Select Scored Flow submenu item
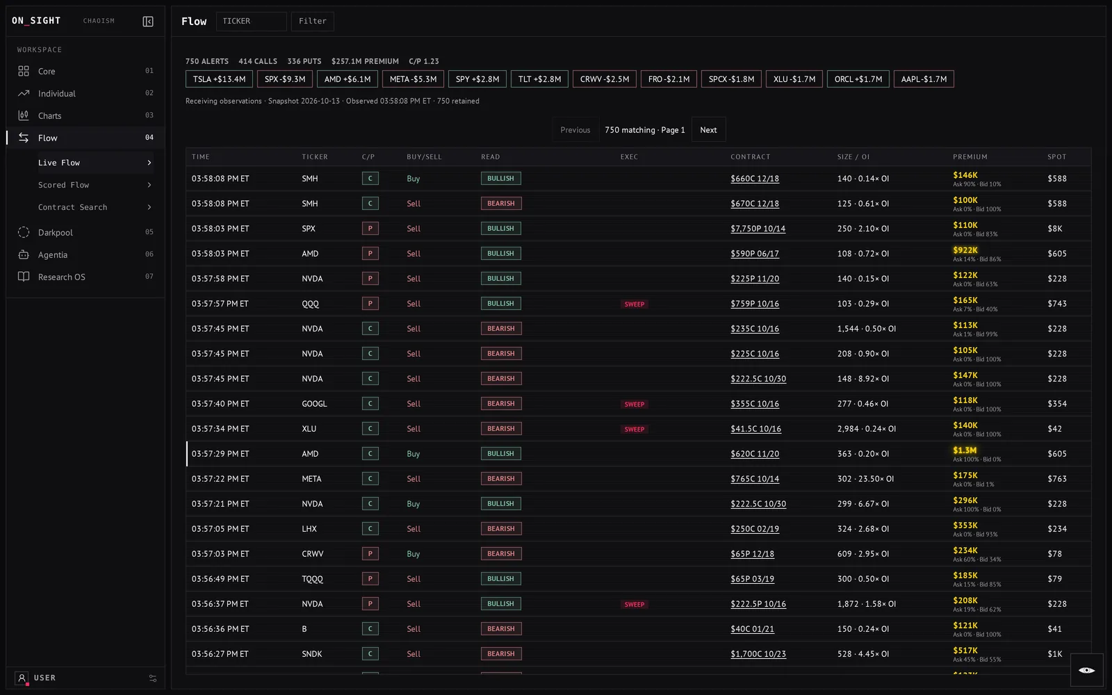This screenshot has height=695, width=1112. (95, 185)
